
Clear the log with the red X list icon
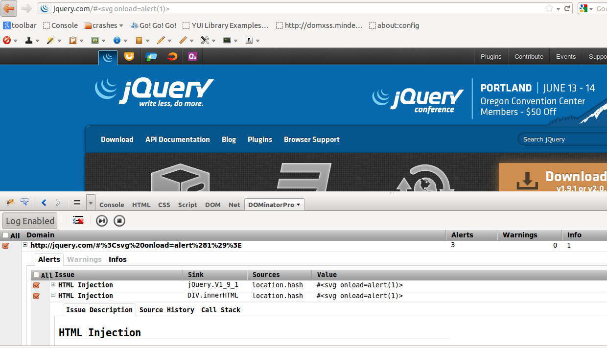78,221
